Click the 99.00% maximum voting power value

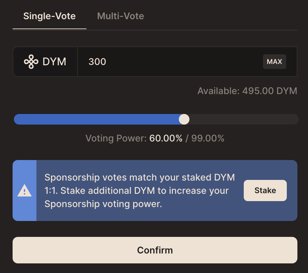(208, 138)
